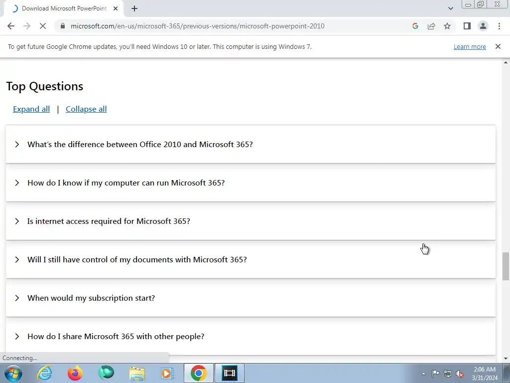
Task: Click the scrollbar down arrow
Action: [x=506, y=359]
